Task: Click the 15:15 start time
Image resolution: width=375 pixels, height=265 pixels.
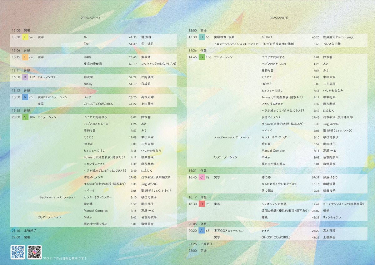Action: (16, 57)
